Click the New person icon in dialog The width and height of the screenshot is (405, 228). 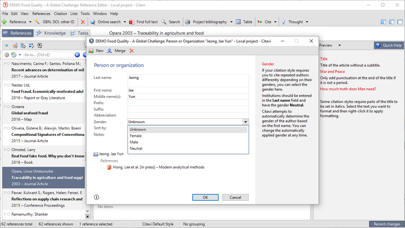tap(91, 51)
